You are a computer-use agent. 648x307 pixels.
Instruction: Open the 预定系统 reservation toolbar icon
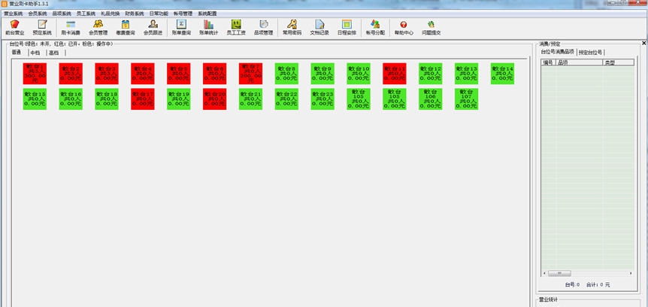pos(42,28)
